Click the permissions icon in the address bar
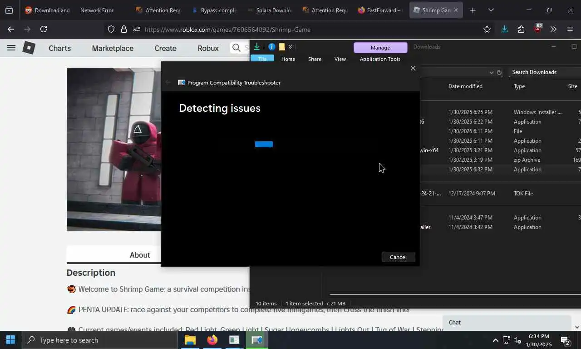The image size is (581, 349). pyautogui.click(x=137, y=30)
